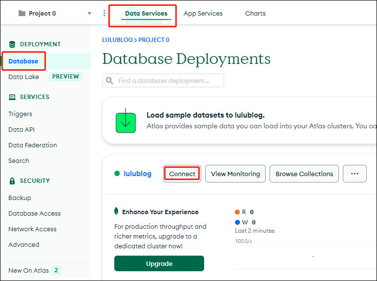Open New On Atlas
Image resolution: width=377 pixels, height=281 pixels.
pos(28,271)
